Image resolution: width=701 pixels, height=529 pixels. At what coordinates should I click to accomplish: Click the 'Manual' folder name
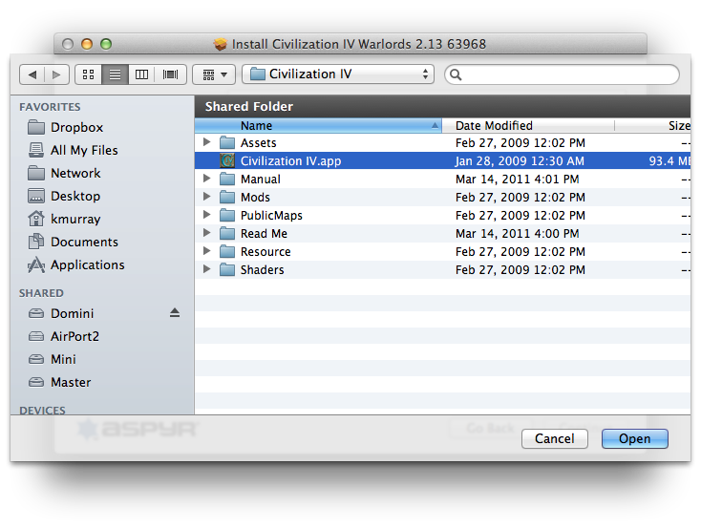pyautogui.click(x=261, y=180)
